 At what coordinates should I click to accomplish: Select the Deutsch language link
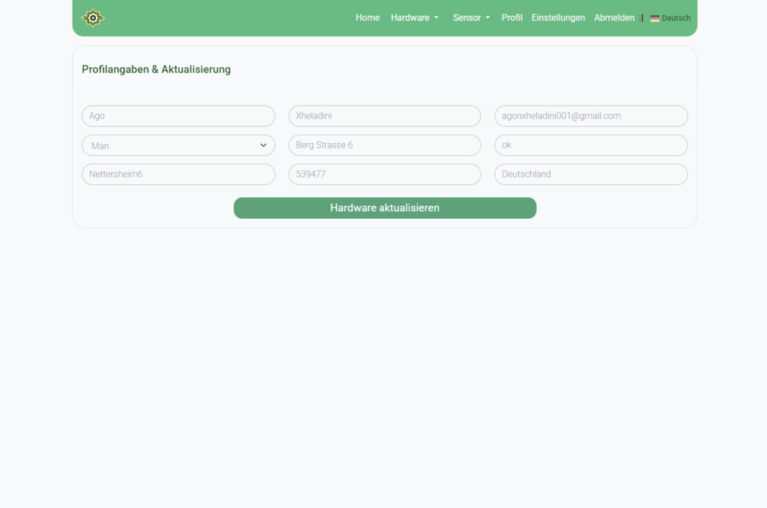tap(670, 17)
